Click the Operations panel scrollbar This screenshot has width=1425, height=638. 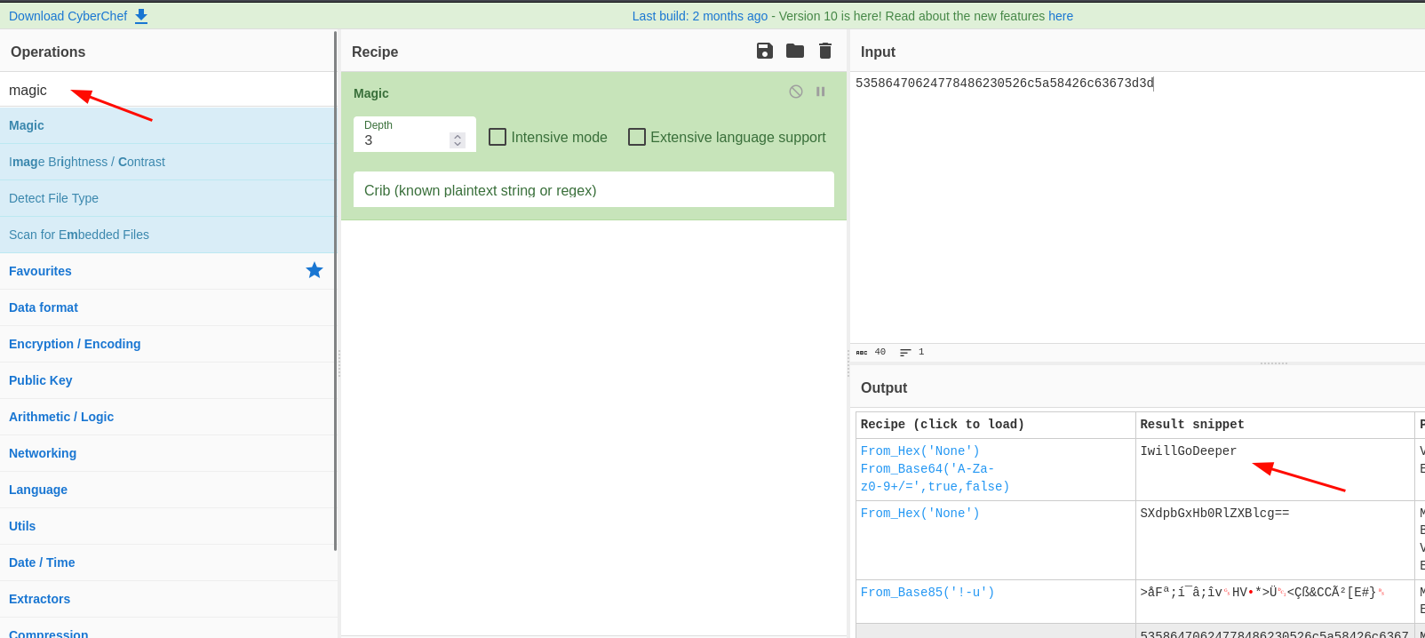click(335, 291)
